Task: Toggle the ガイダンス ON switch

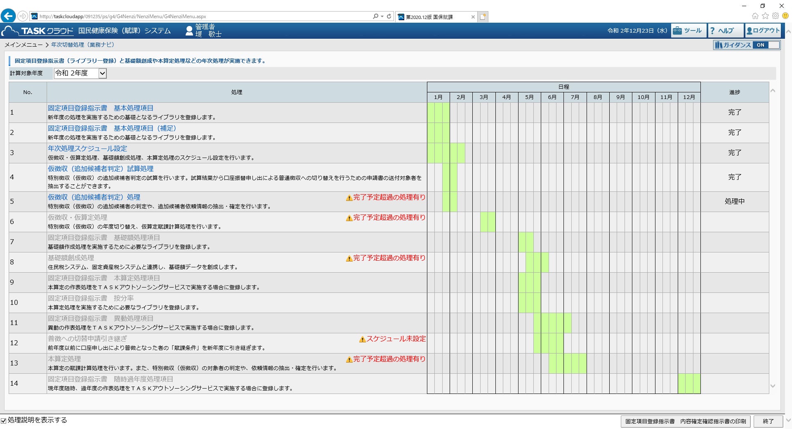Action: point(766,45)
